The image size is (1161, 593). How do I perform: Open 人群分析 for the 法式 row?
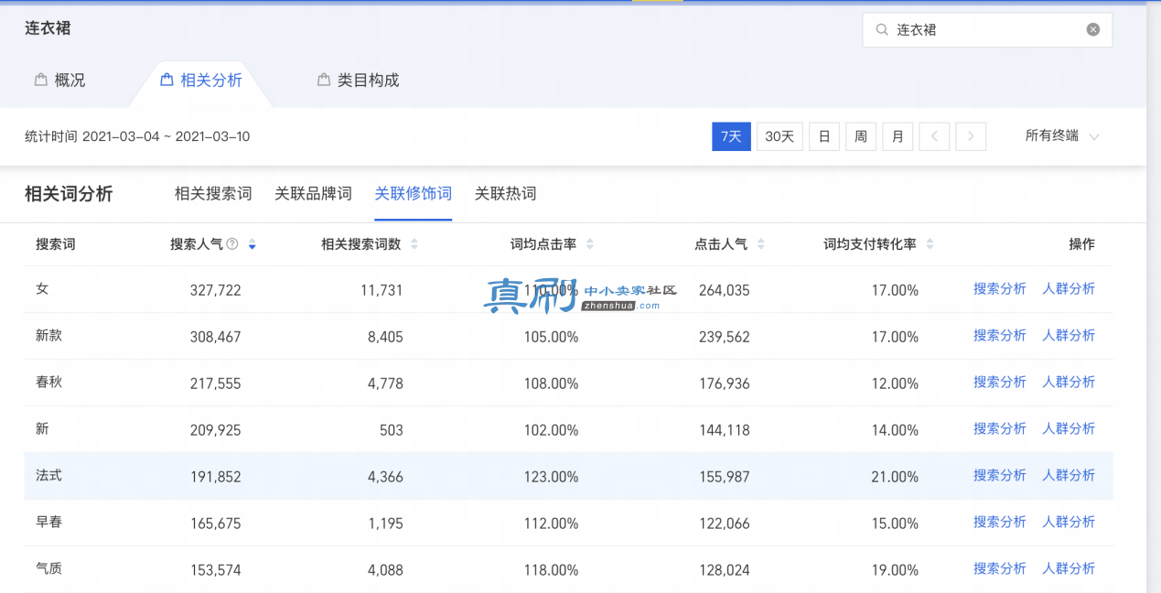1069,476
